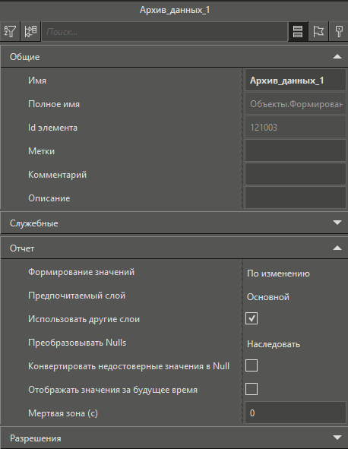
Task: Uncheck Использовать другие слои checkbox
Action: point(252,318)
